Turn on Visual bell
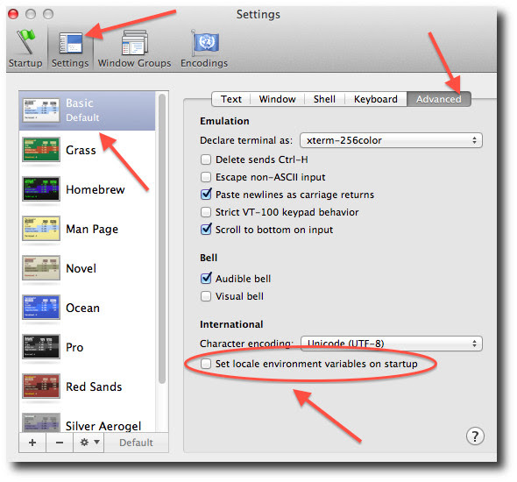 click(x=206, y=296)
